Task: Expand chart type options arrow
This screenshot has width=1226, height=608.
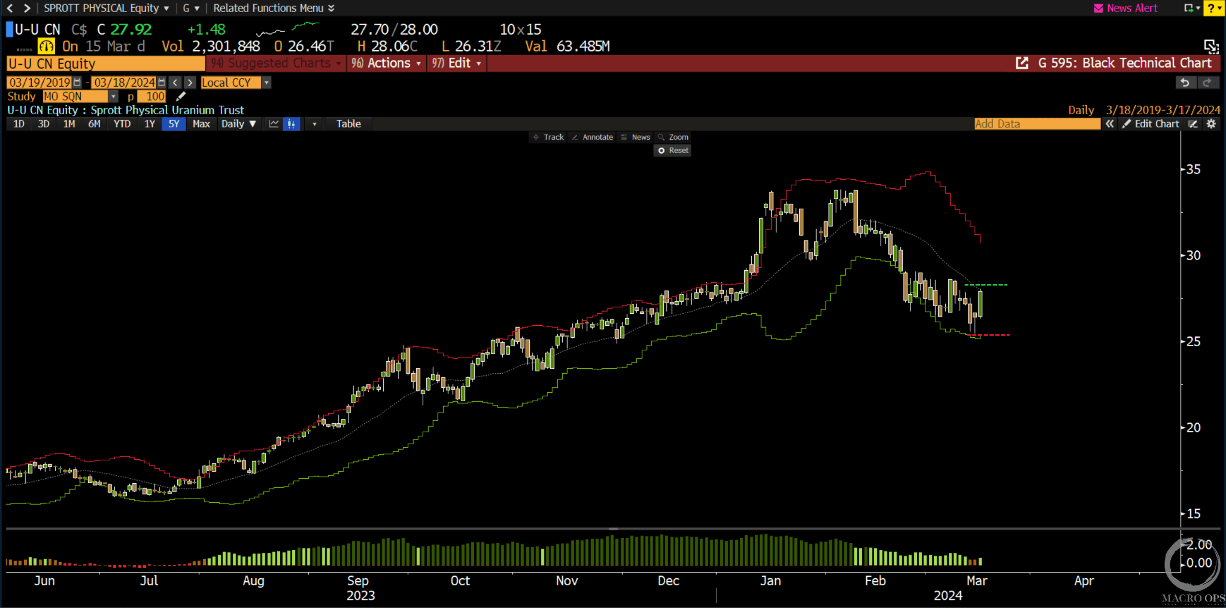Action: coord(314,124)
